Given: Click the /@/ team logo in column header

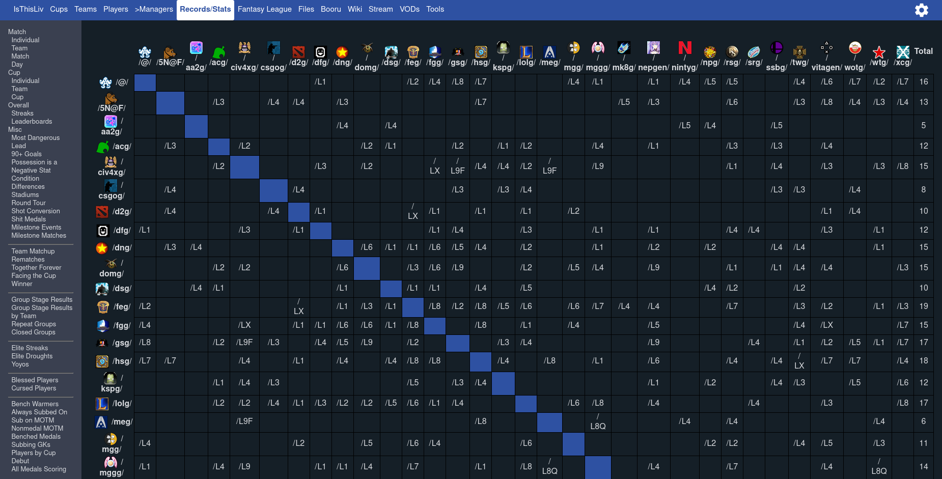Looking at the screenshot, I should pyautogui.click(x=145, y=52).
